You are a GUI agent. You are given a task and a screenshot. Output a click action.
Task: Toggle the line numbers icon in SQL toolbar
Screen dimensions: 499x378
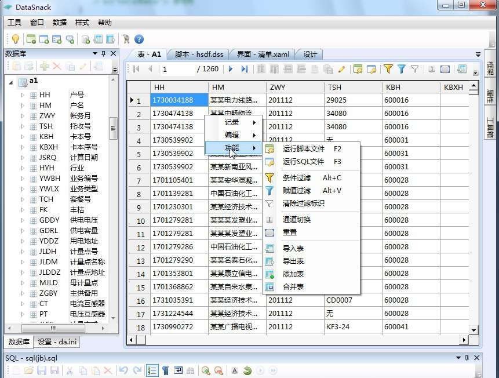pos(152,370)
